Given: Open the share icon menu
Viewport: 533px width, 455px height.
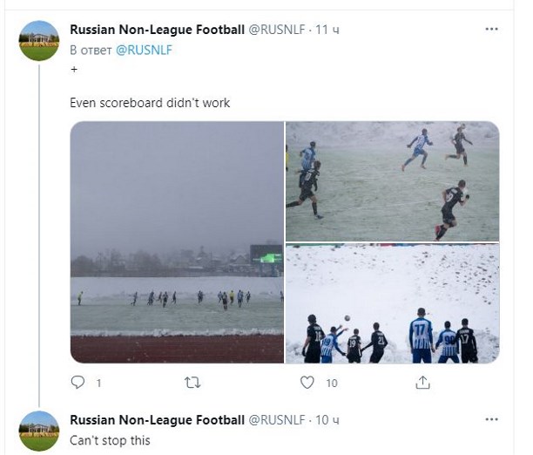Looking at the screenshot, I should click(423, 383).
